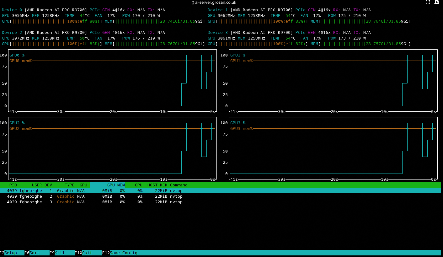Click the "176 / 210 W" power reading
Screen dimensions: 443x257
[x=146, y=38]
